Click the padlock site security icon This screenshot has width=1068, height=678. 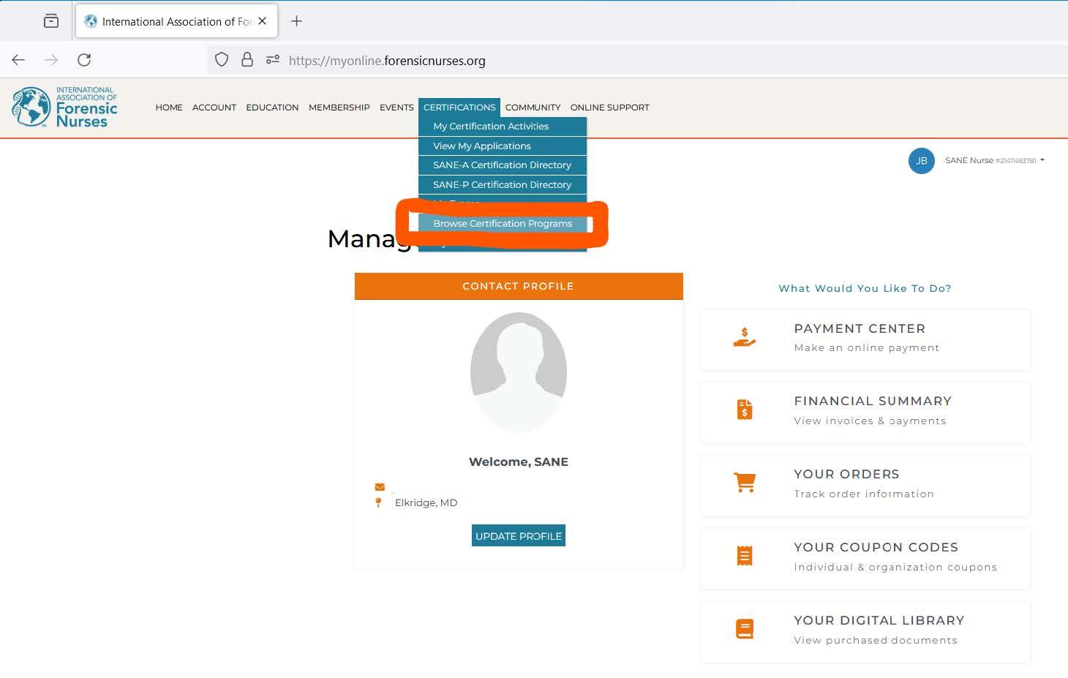click(247, 60)
